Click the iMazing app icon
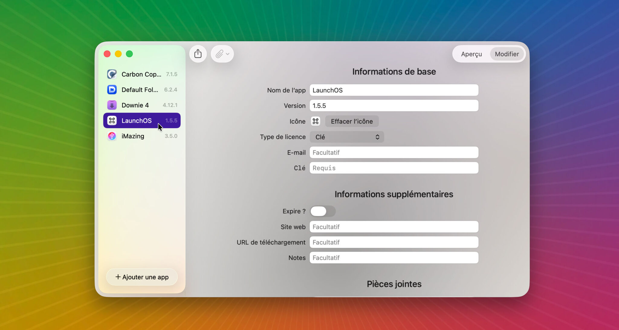This screenshot has width=619, height=330. (x=112, y=136)
